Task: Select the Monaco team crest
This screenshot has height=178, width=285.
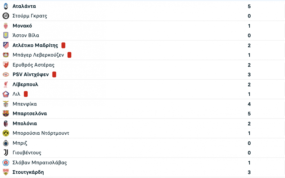Action: click(6, 26)
